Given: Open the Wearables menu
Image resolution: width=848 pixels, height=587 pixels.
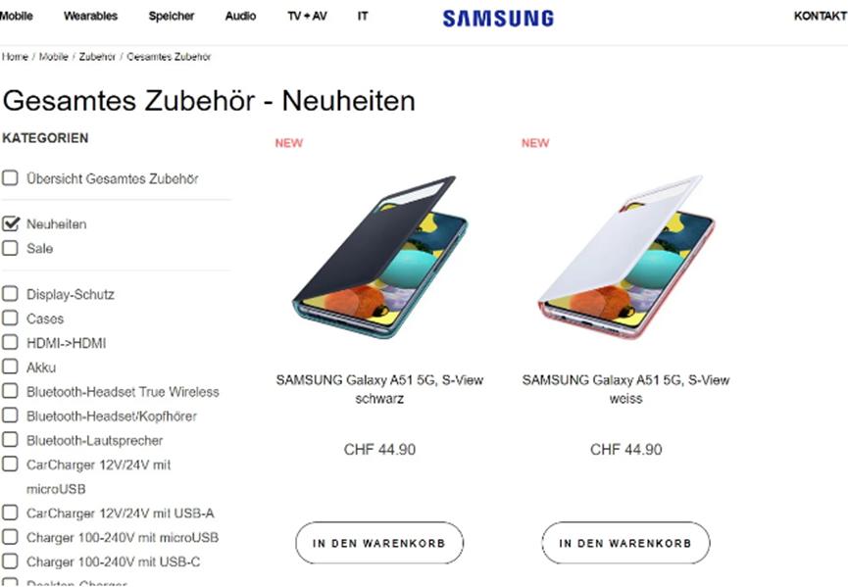Looking at the screenshot, I should (x=90, y=16).
